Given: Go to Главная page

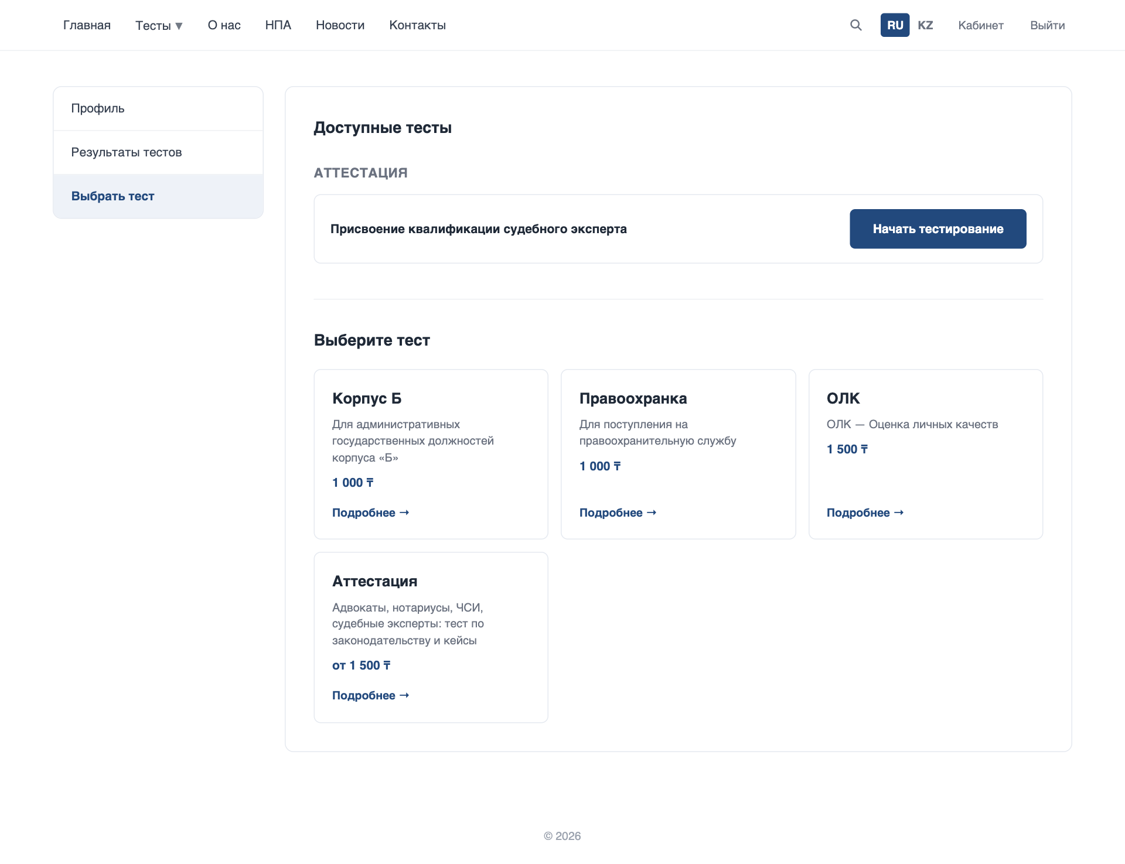Looking at the screenshot, I should (87, 25).
